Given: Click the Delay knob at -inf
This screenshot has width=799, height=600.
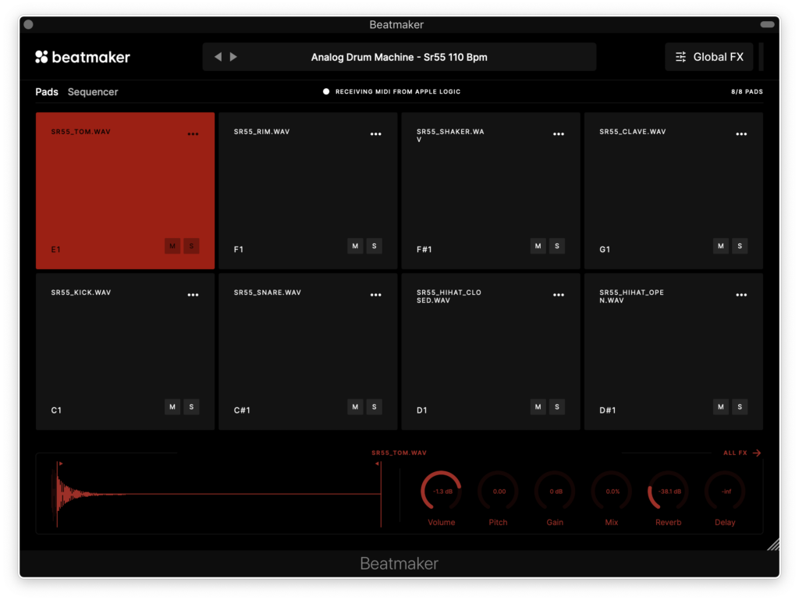Looking at the screenshot, I should pos(725,491).
